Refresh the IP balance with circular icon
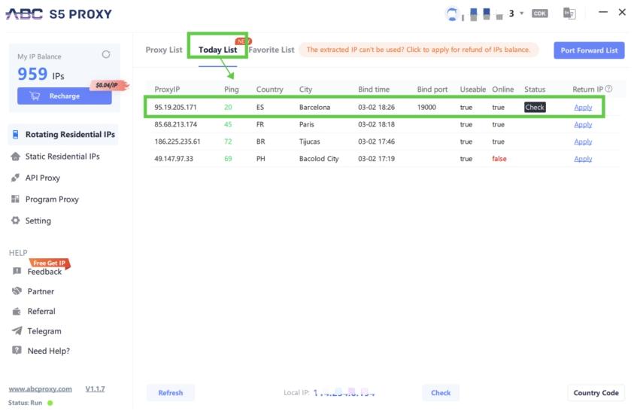637x411 pixels. [x=106, y=54]
